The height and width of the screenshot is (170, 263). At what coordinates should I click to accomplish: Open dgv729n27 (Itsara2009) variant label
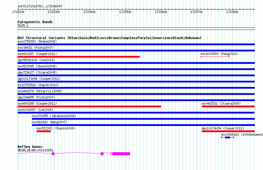click(x=37, y=72)
